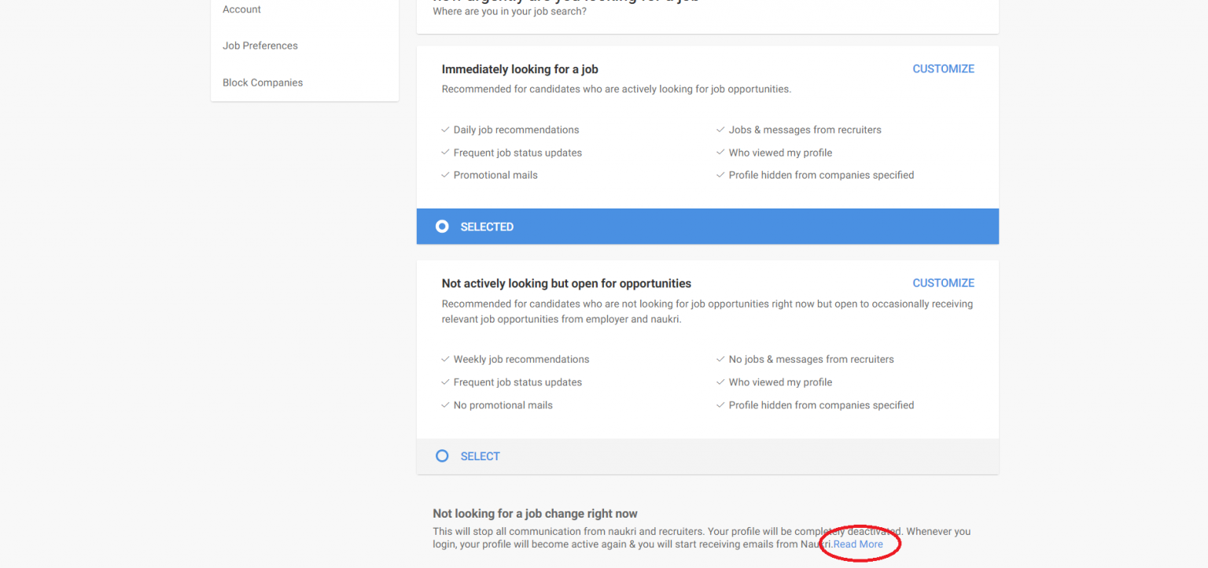This screenshot has height=568, width=1208.
Task: Click heading Not looking for a job change
Action: 535,513
